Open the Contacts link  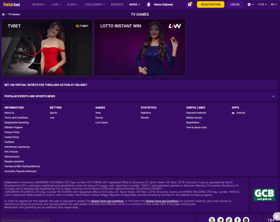tap(9, 142)
